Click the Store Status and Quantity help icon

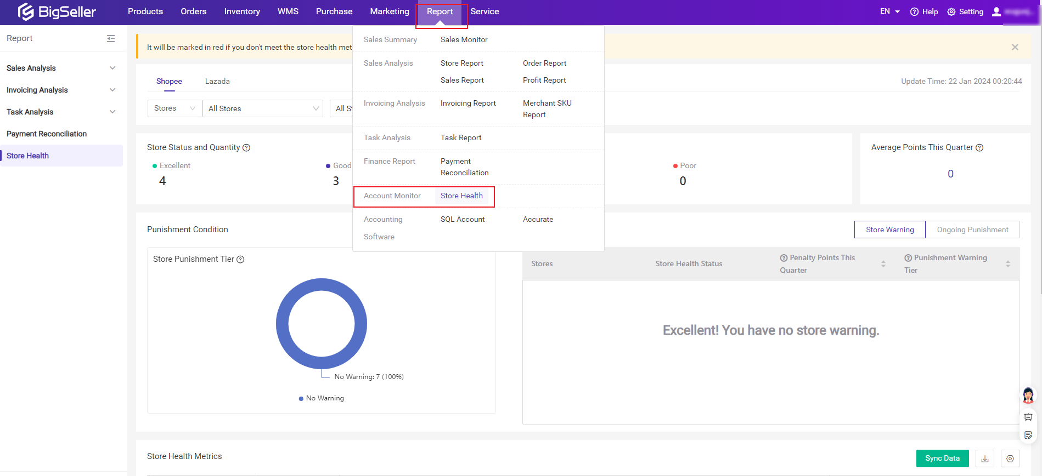click(246, 147)
